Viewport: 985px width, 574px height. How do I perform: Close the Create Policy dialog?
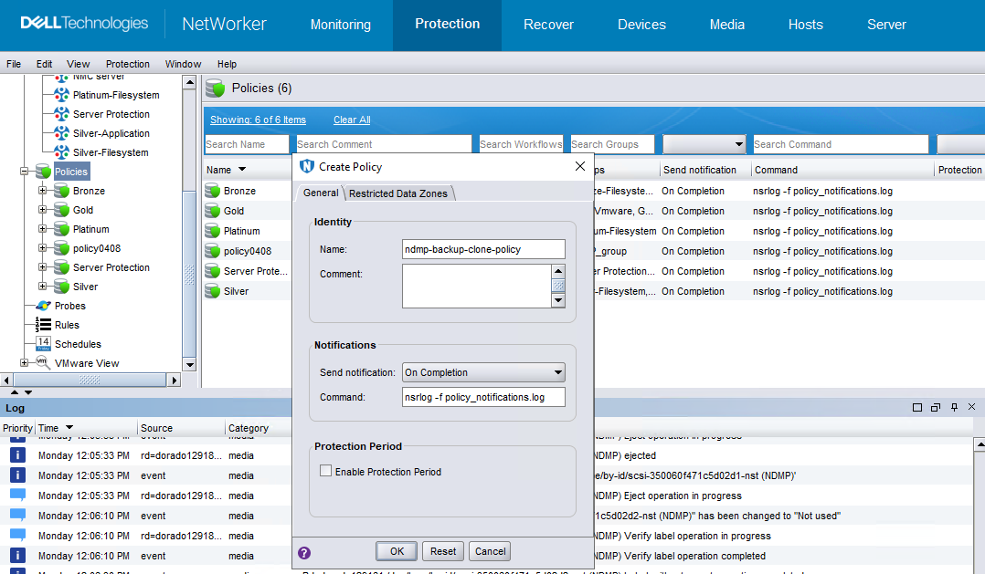pos(580,166)
